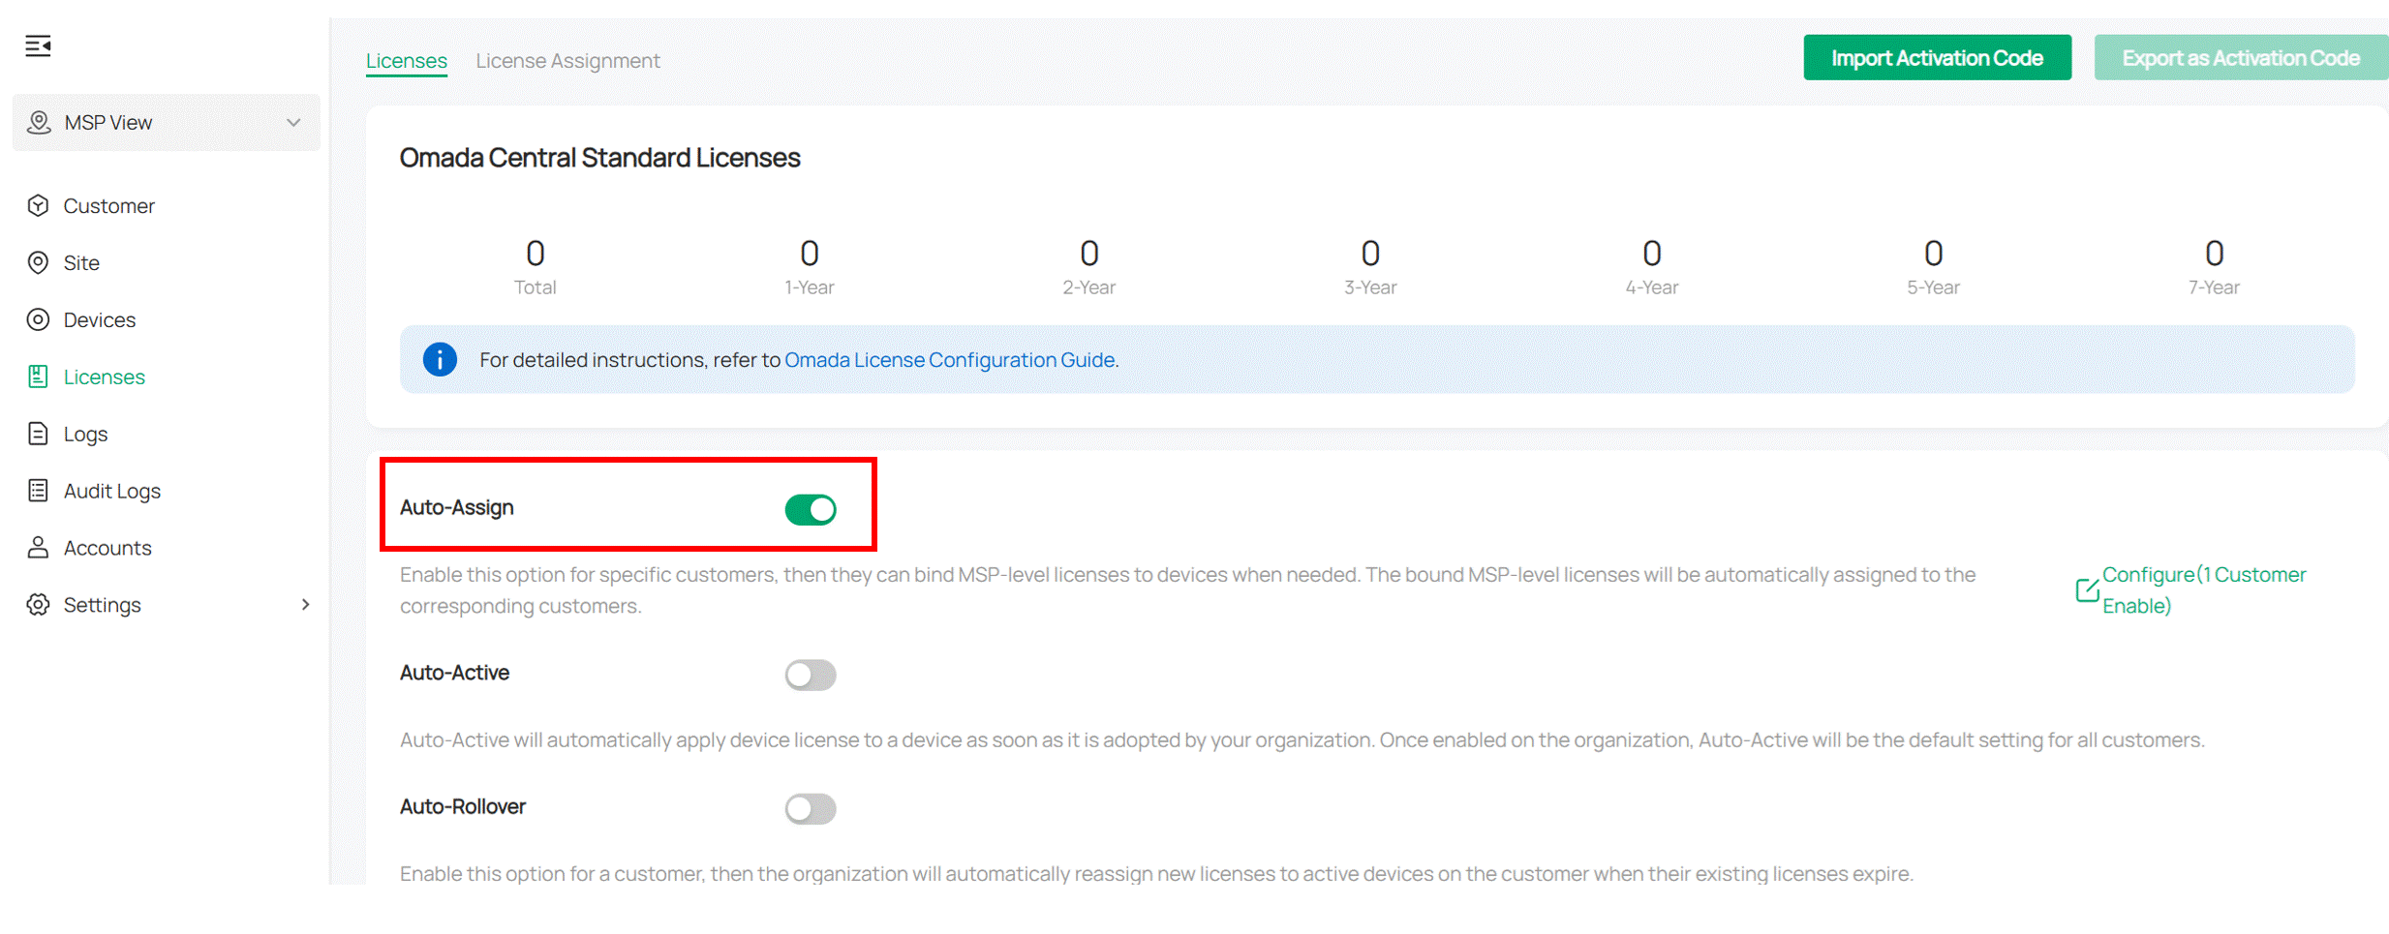Open Configure (1 Customer Enable) link

2204,589
